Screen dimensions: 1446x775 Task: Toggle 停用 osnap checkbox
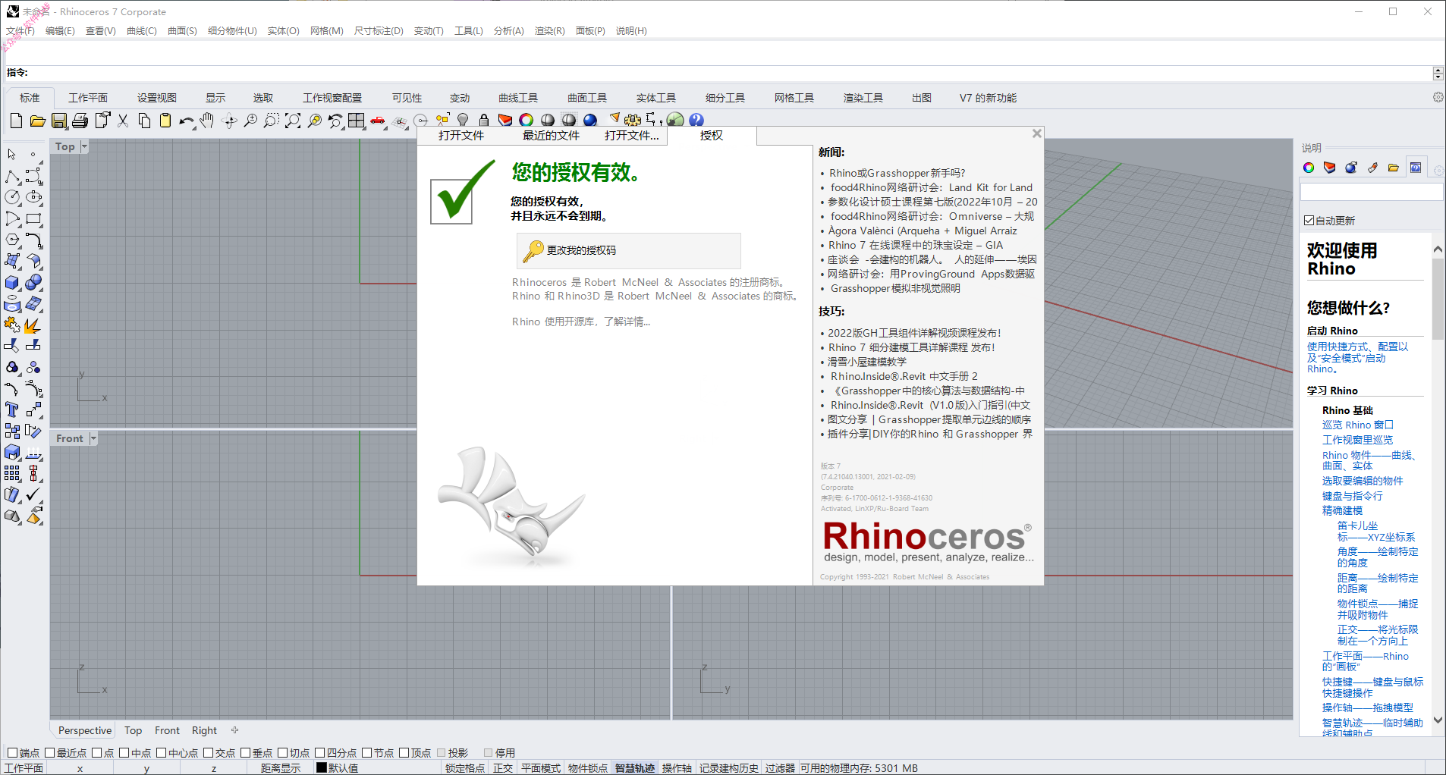[489, 753]
